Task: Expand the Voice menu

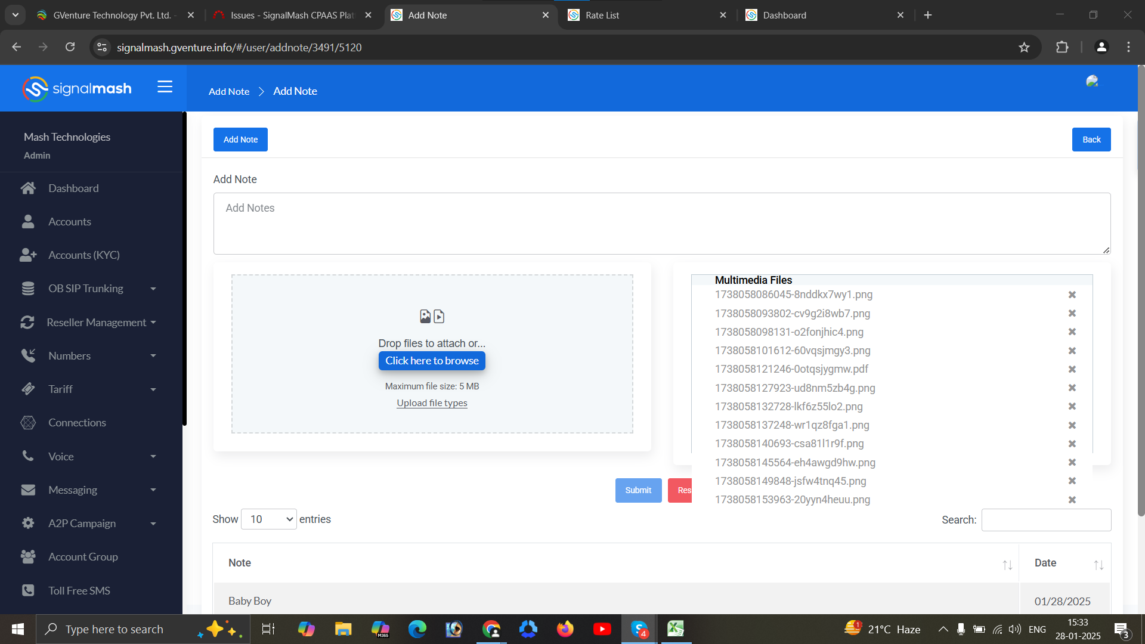Action: 89,457
